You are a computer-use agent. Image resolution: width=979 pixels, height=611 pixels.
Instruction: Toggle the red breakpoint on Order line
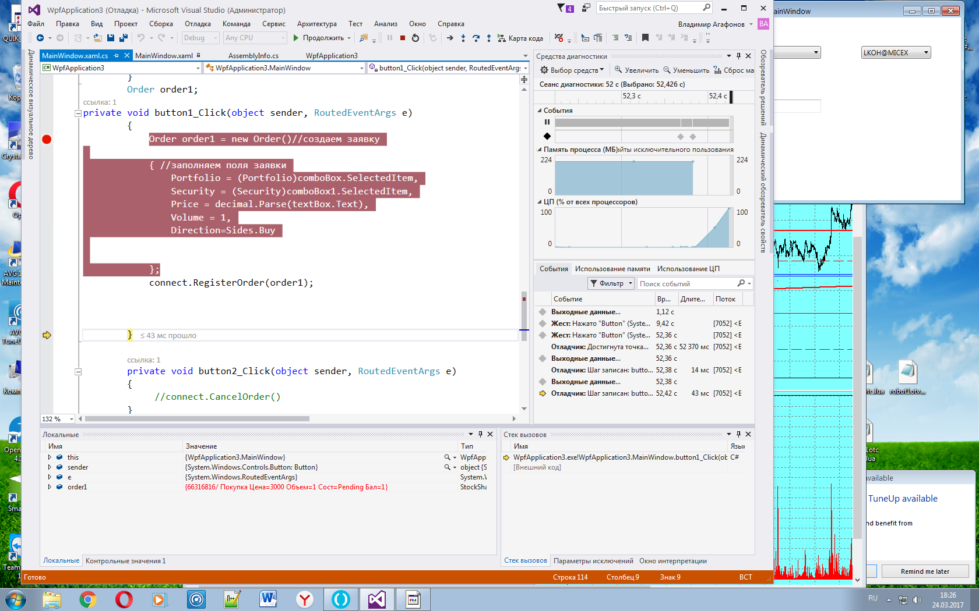(x=47, y=139)
